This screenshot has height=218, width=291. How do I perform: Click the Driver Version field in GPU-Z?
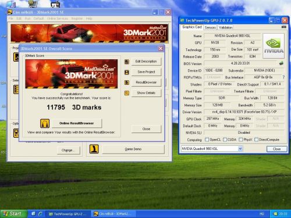[244, 112]
